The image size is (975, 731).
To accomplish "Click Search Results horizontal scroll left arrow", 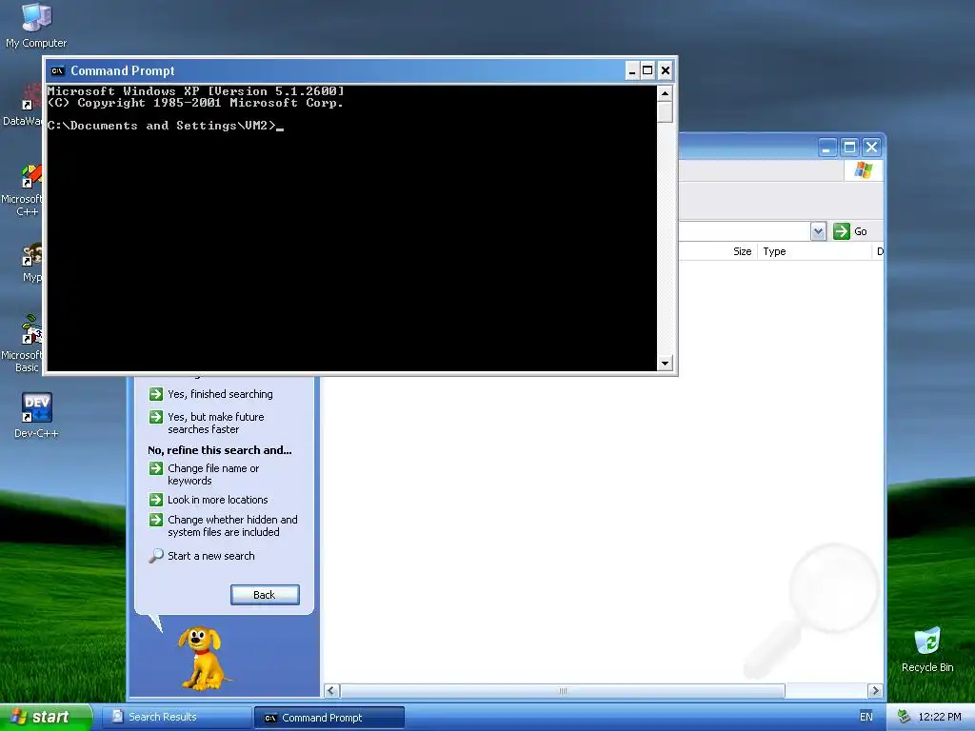I will click(x=330, y=691).
